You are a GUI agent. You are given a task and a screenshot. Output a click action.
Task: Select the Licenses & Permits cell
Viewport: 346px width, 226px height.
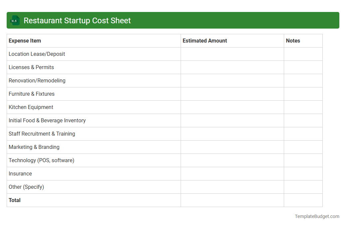pyautogui.click(x=31, y=67)
